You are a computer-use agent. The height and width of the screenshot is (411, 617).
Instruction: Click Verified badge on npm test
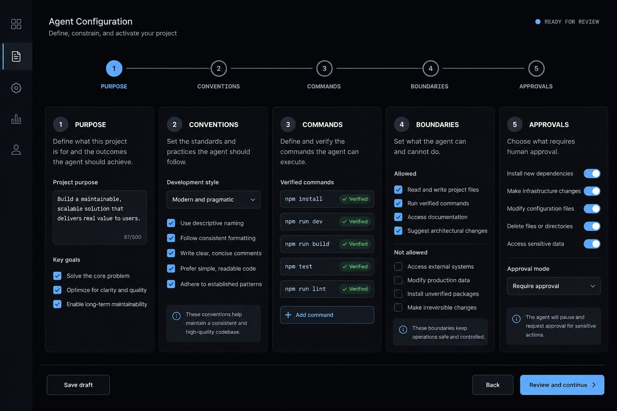355,267
